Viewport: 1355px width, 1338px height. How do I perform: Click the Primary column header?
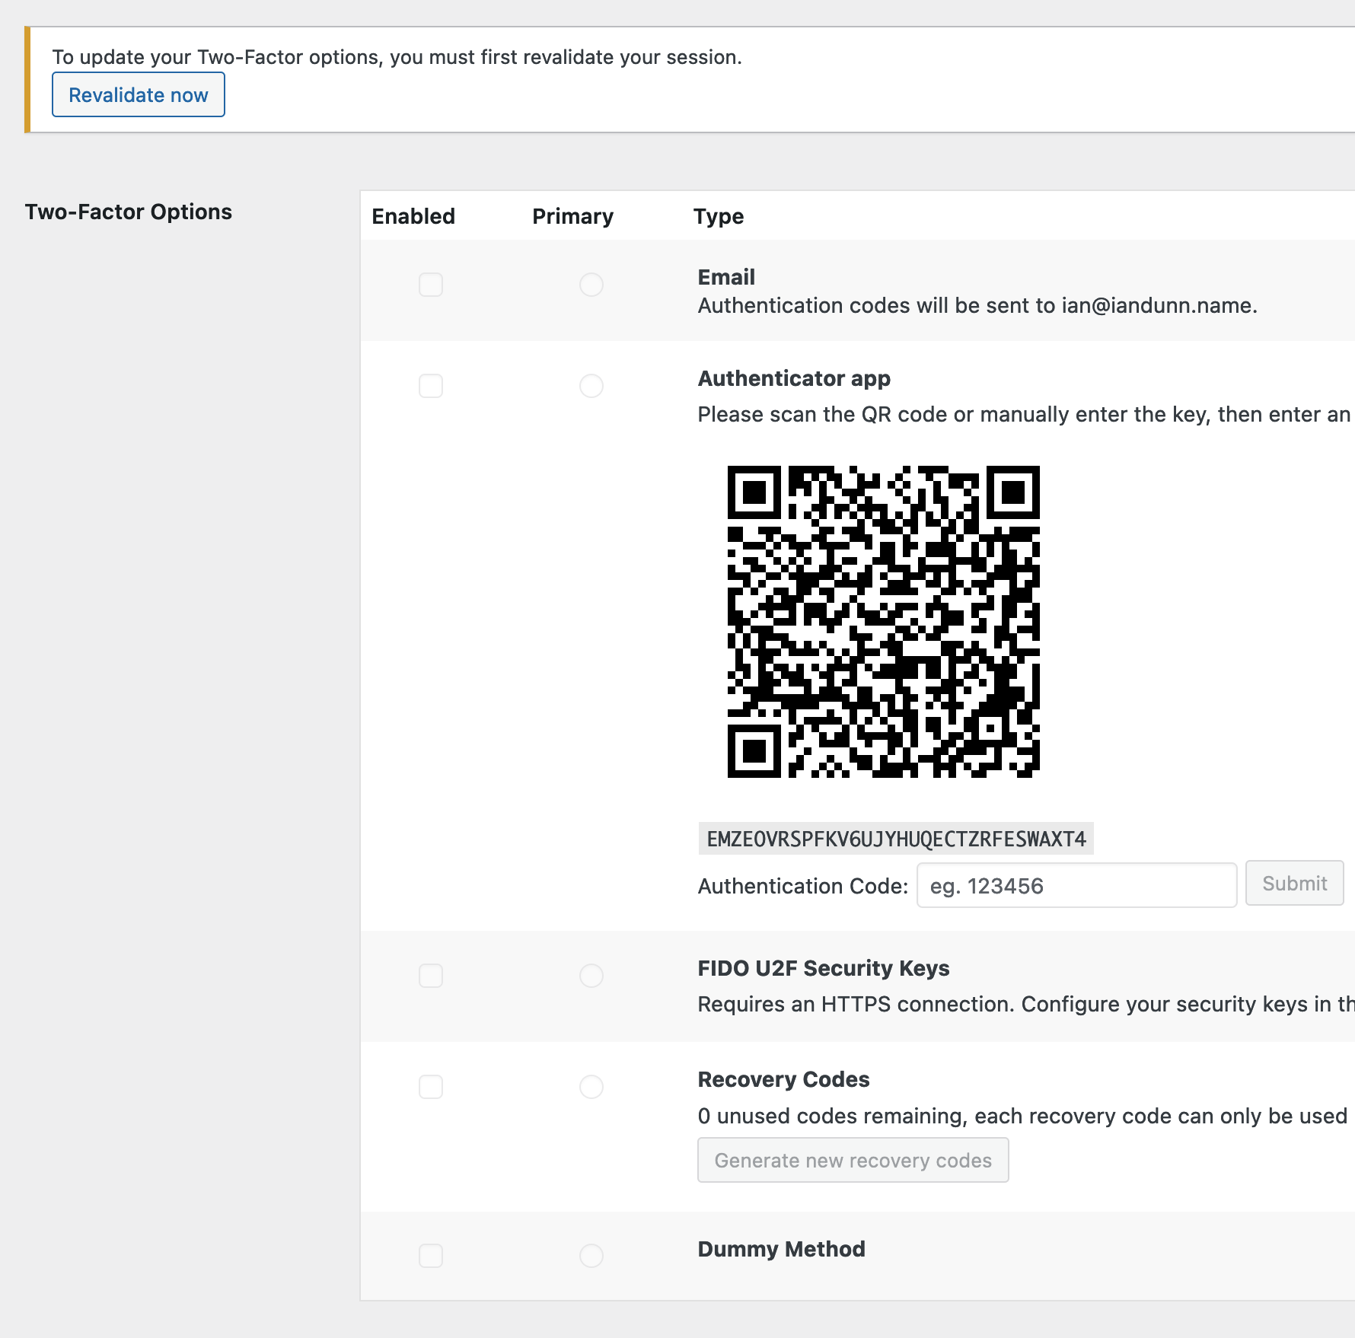[x=572, y=216]
